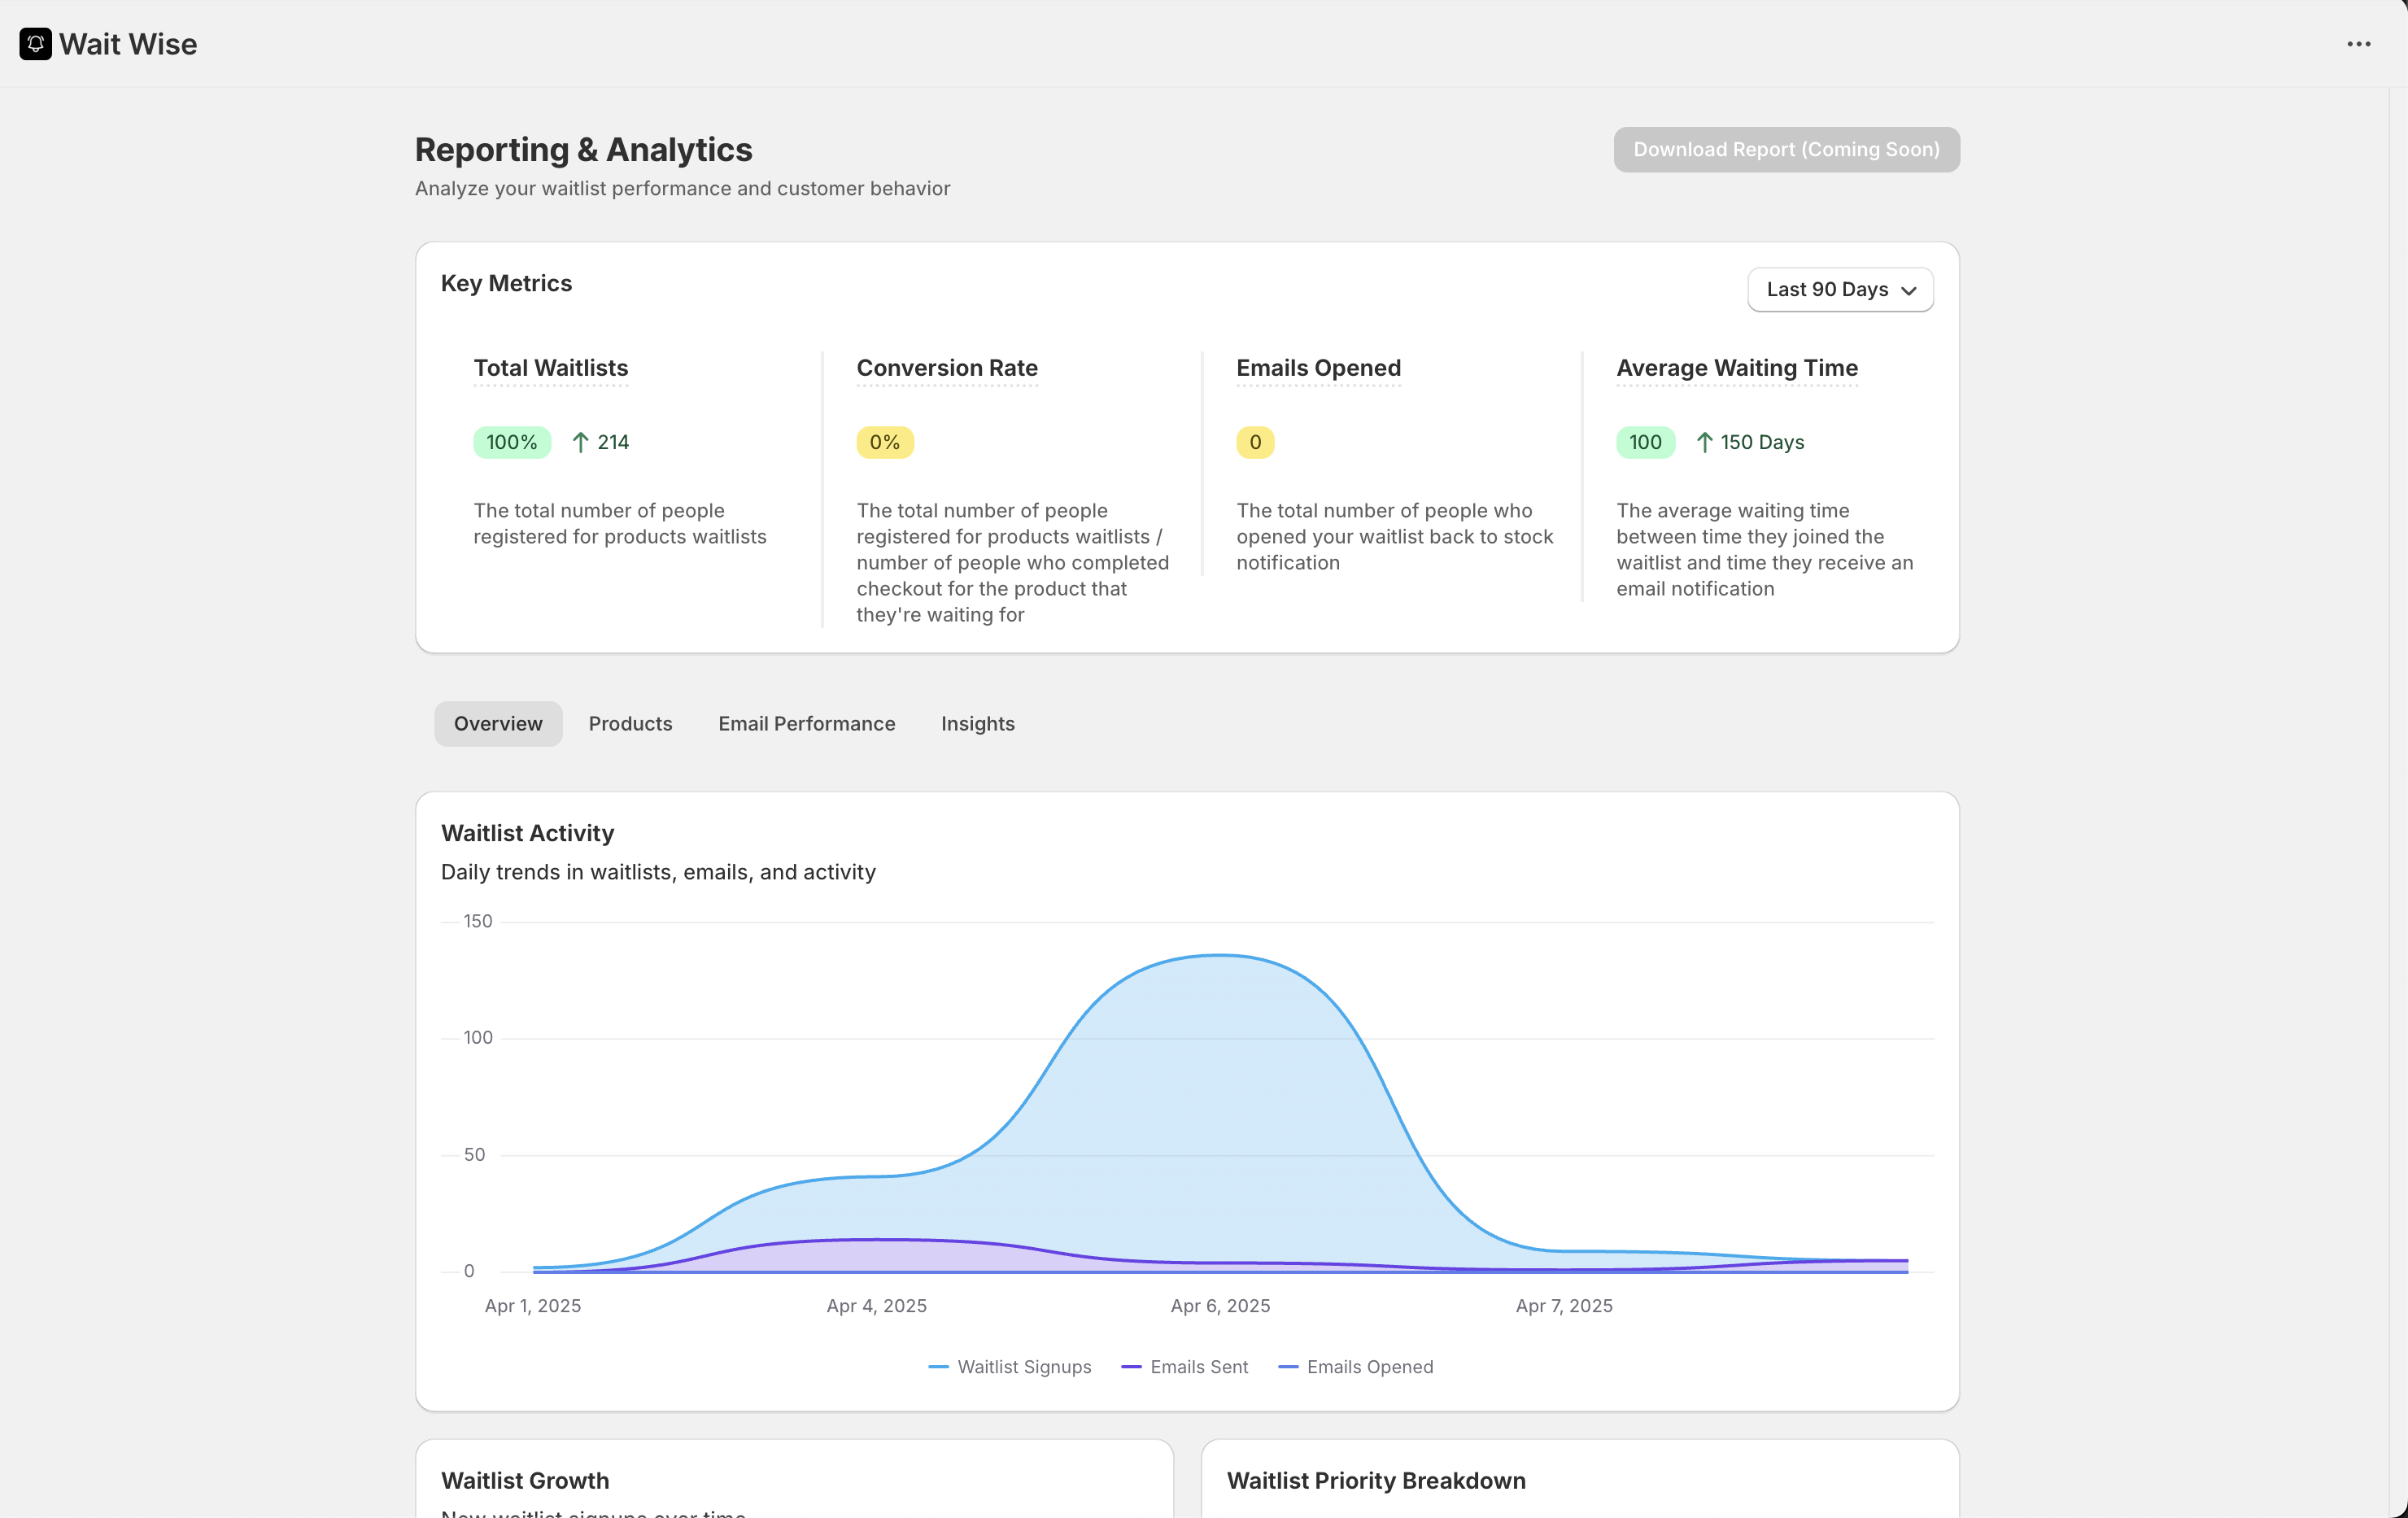Click the Apr 6, 2025 axis label
The width and height of the screenshot is (2408, 1518).
[1221, 1306]
